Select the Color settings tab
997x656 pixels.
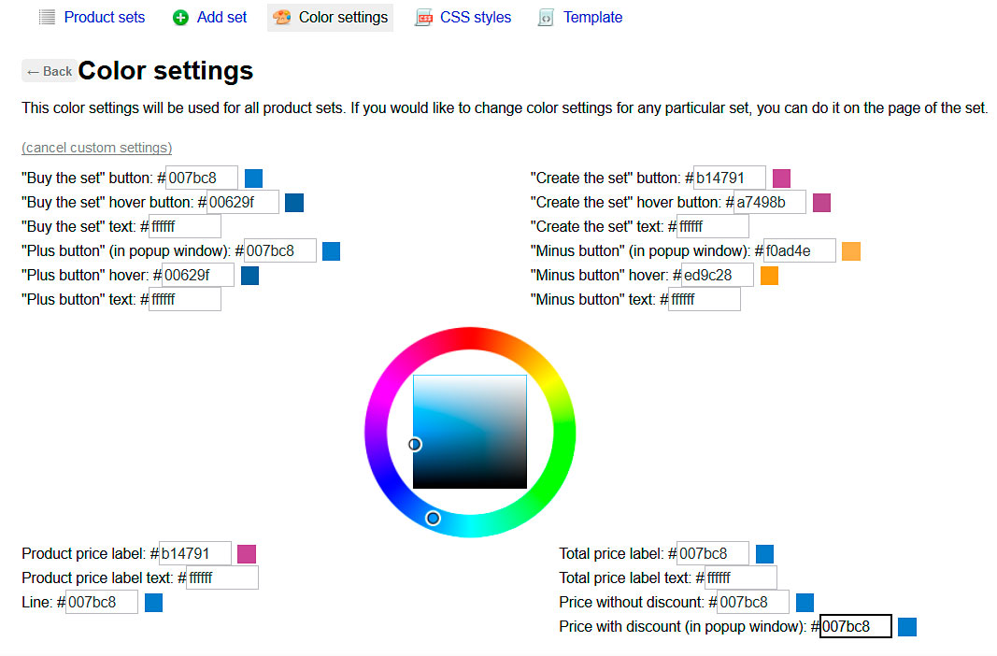(x=331, y=17)
